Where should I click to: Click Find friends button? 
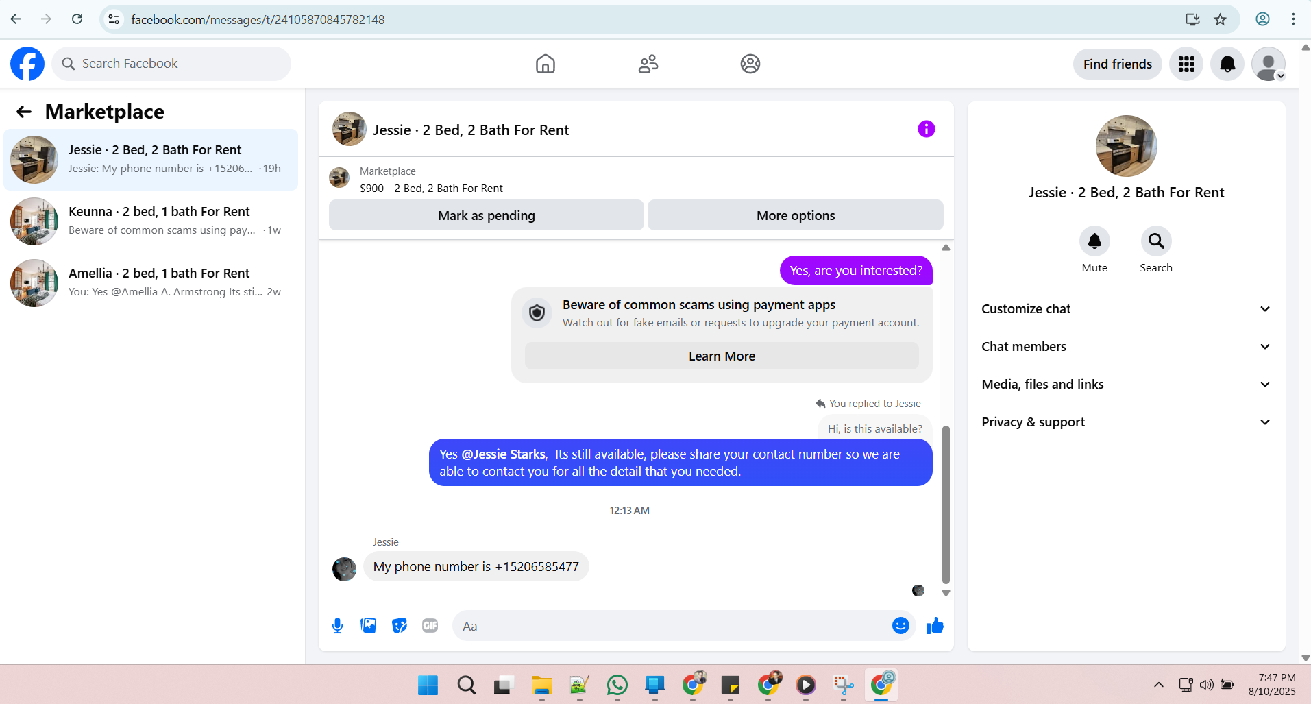coord(1118,64)
